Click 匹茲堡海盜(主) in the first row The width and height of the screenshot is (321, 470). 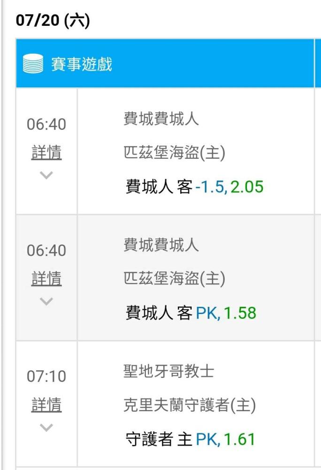click(175, 153)
